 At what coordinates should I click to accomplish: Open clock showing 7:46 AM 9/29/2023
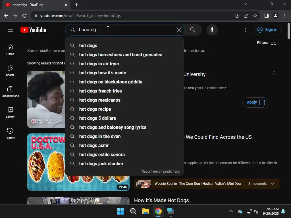pyautogui.click(x=271, y=211)
